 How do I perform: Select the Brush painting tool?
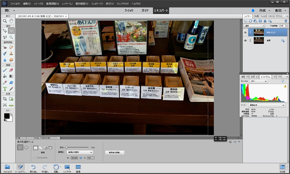pos(5,70)
